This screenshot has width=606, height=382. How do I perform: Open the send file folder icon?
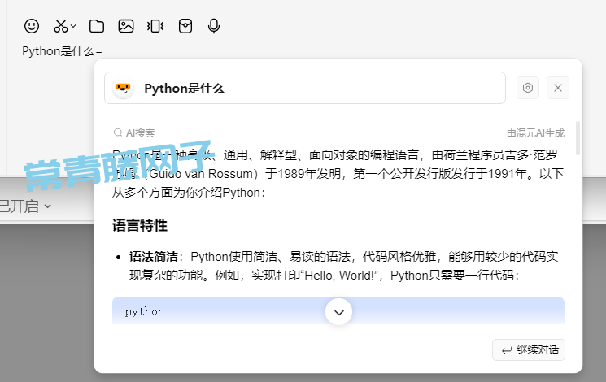[97, 26]
